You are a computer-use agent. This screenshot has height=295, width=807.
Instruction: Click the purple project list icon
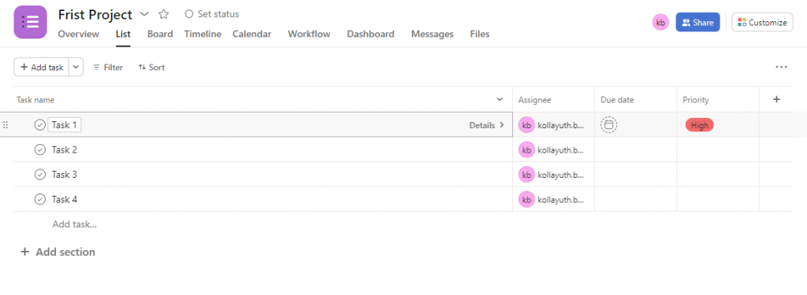[x=31, y=22]
